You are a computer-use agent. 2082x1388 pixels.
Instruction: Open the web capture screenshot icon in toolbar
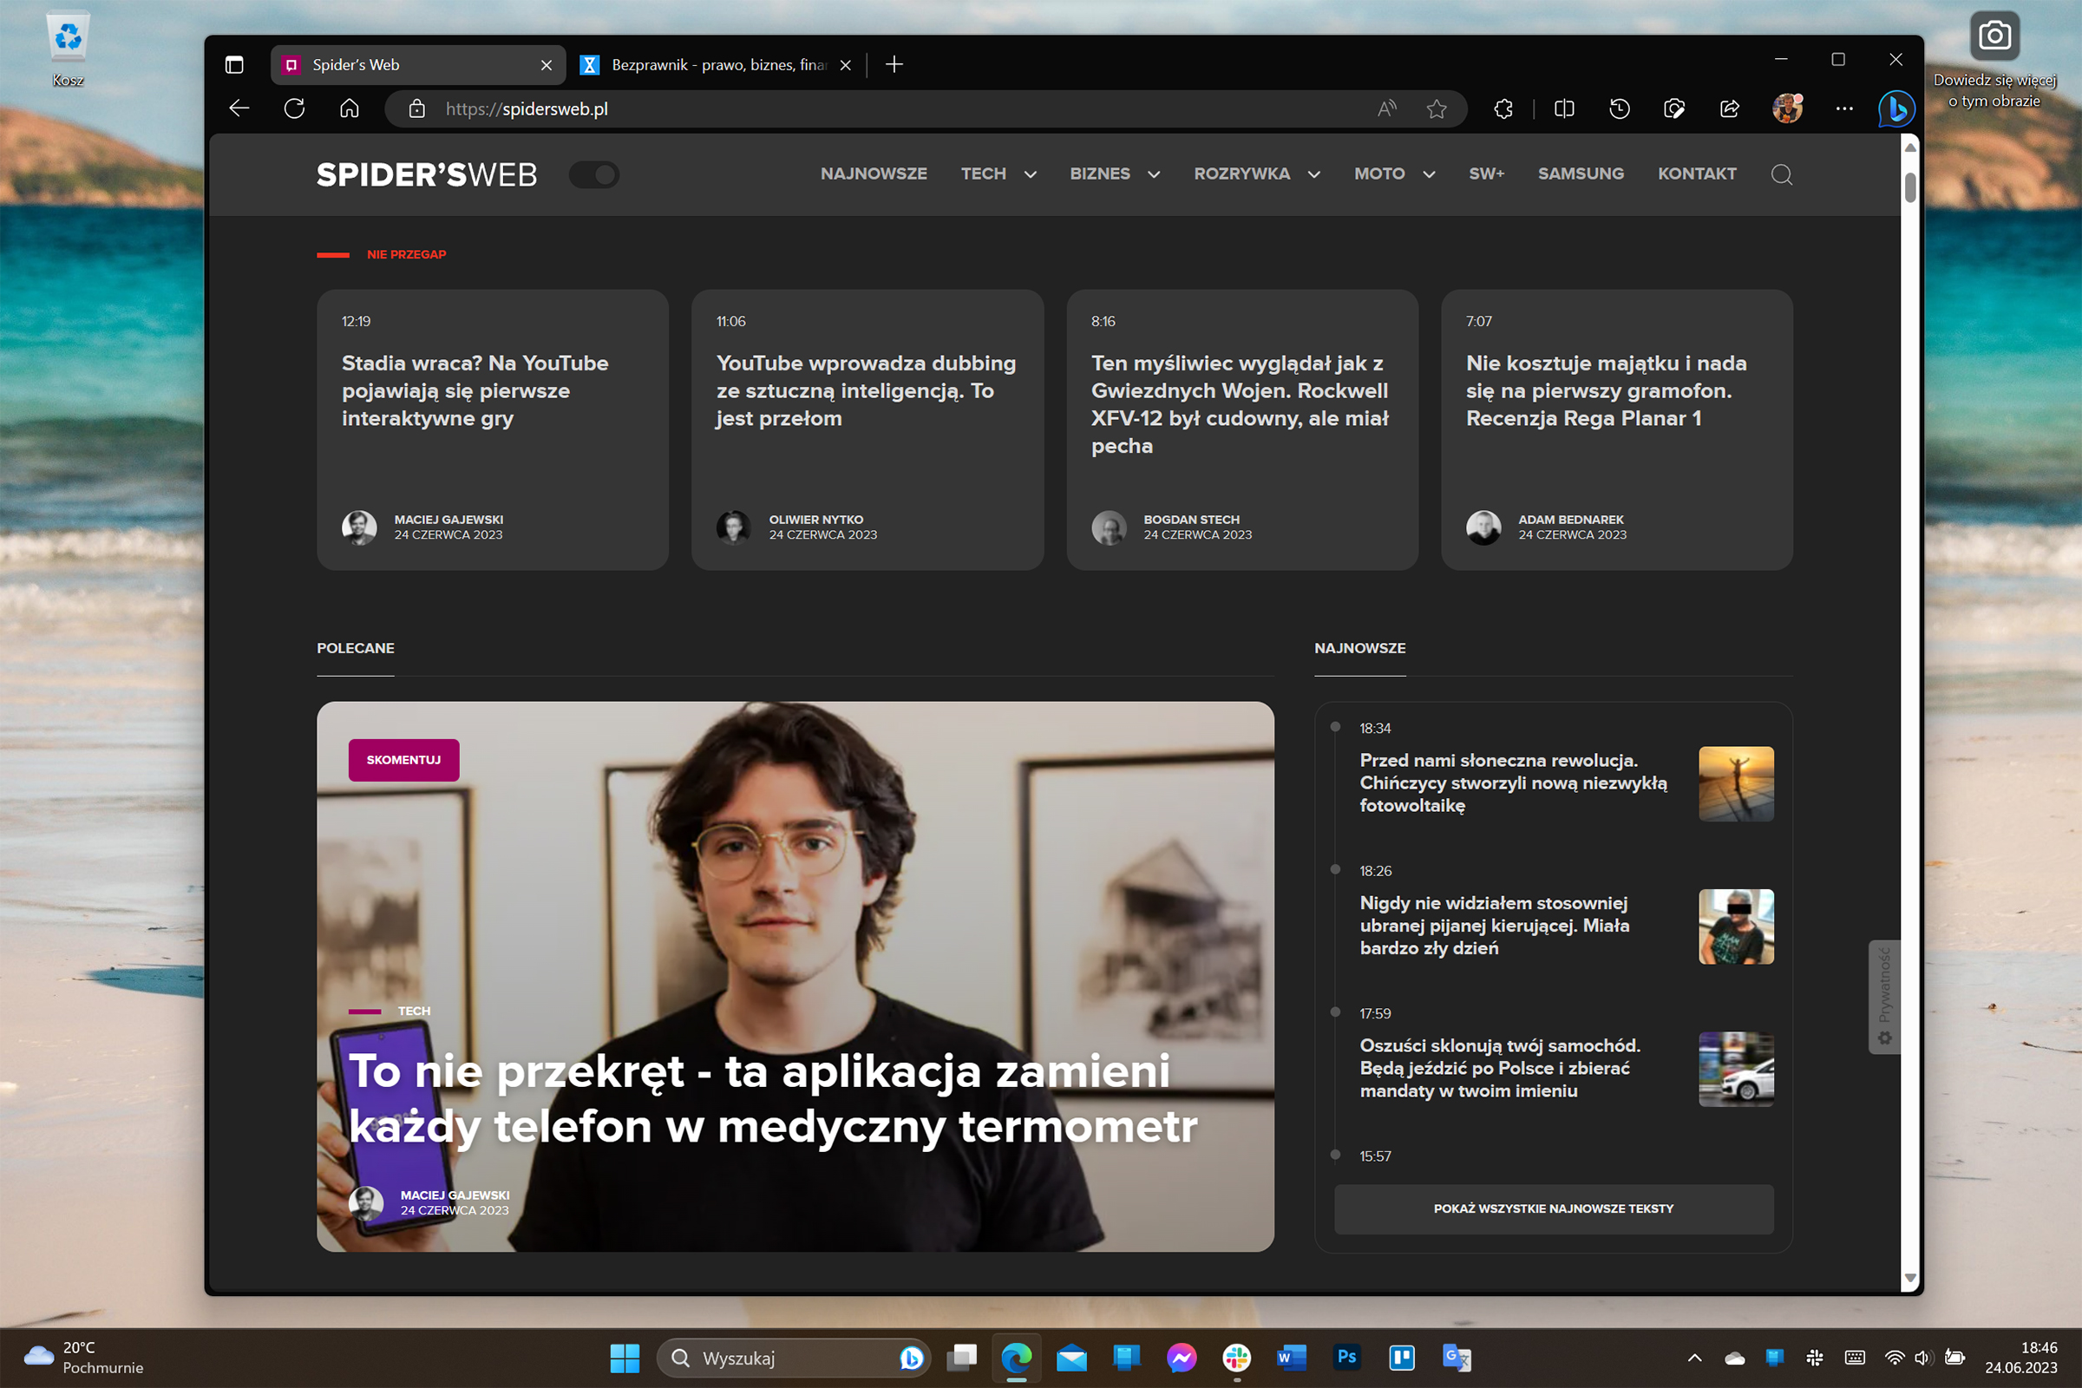1674,109
